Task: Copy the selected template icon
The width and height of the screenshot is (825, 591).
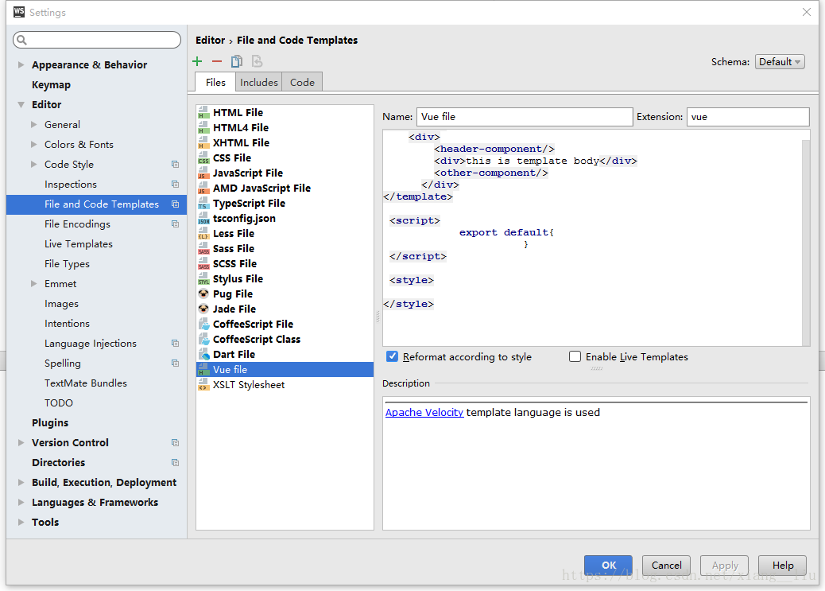Action: (237, 61)
